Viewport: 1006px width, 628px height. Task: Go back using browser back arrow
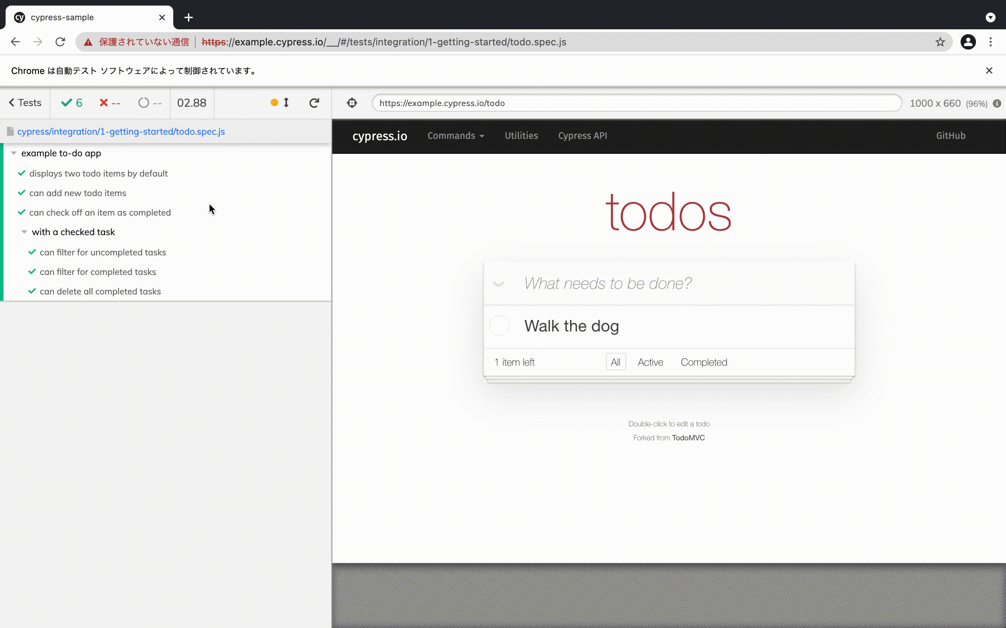point(15,42)
